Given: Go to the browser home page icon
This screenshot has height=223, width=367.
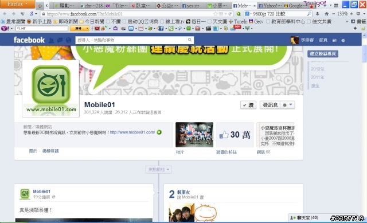Looking at the screenshot, I should 326,14.
